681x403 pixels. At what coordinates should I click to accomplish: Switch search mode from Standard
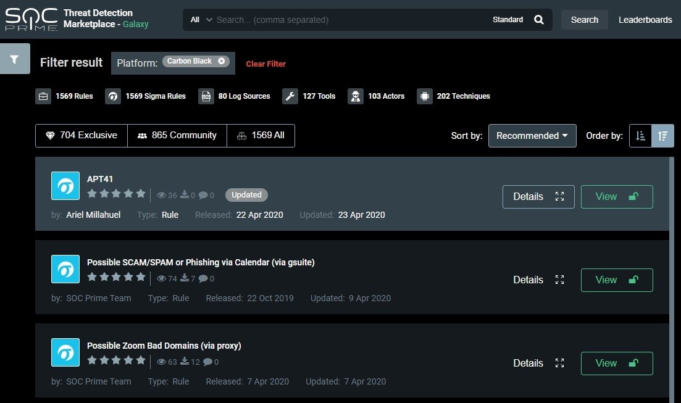coord(508,20)
